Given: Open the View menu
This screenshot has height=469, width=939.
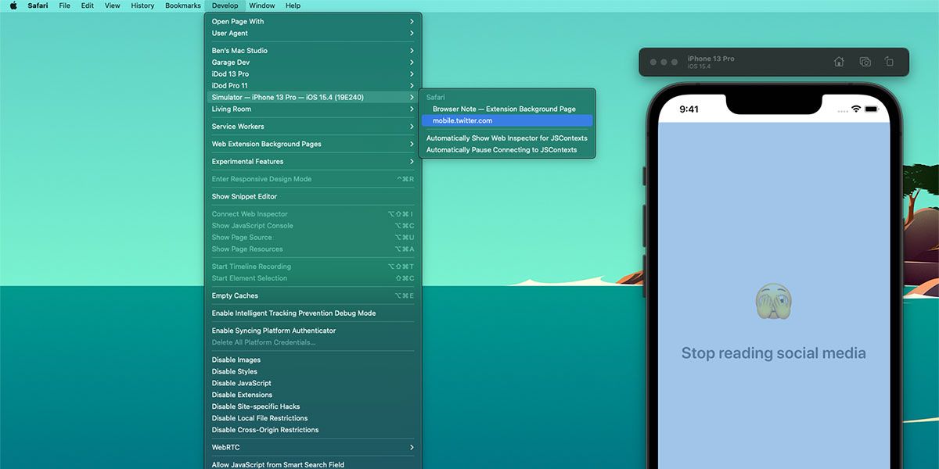Looking at the screenshot, I should coord(113,5).
